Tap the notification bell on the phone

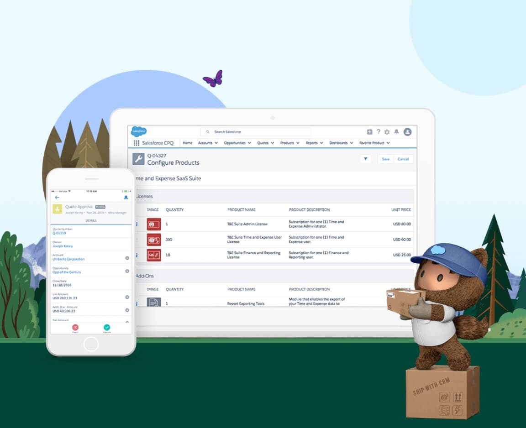coord(126,198)
